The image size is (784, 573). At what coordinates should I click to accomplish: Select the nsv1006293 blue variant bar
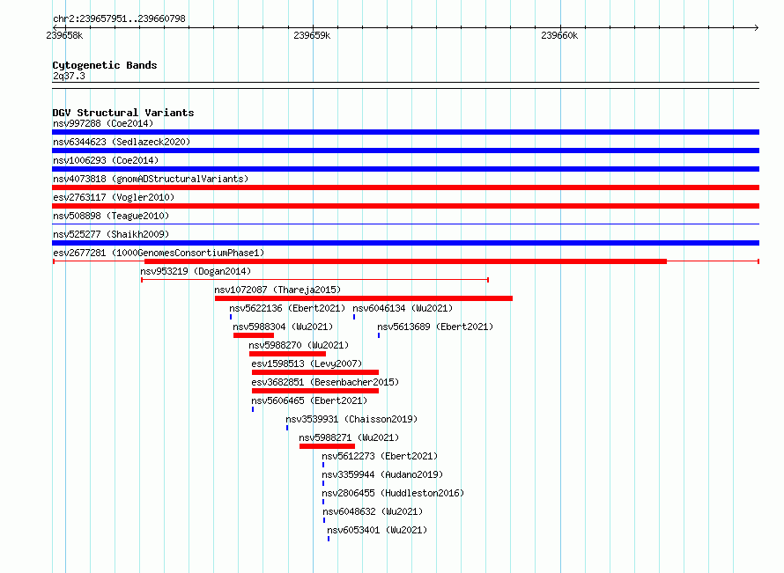click(x=405, y=169)
